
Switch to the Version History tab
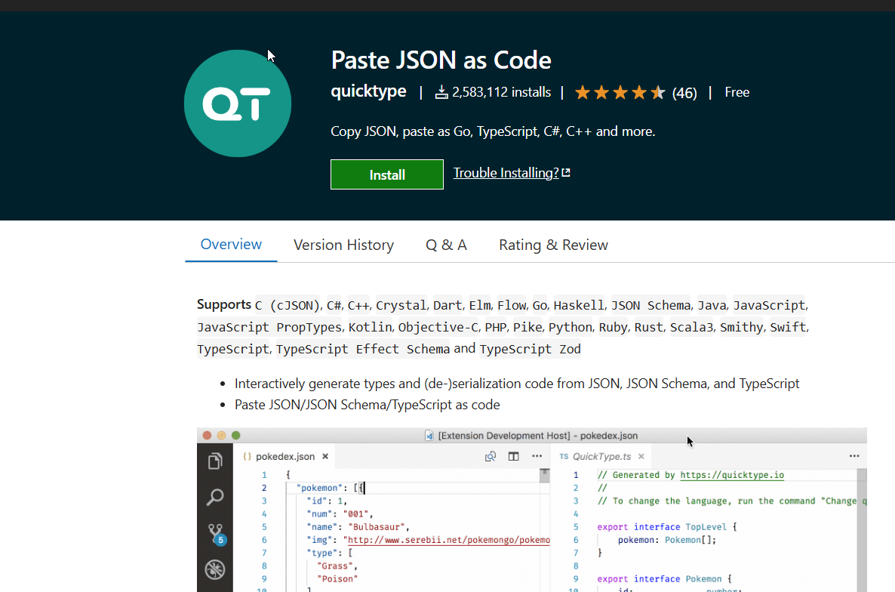[x=343, y=245]
